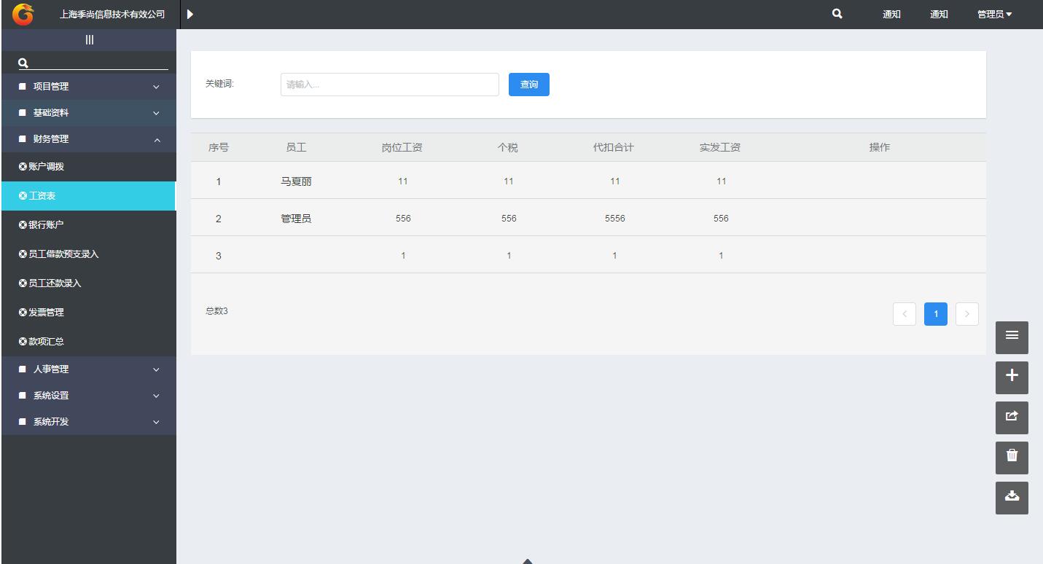Click the 操作 column header
Viewport: 1043px width, 564px height.
(880, 147)
